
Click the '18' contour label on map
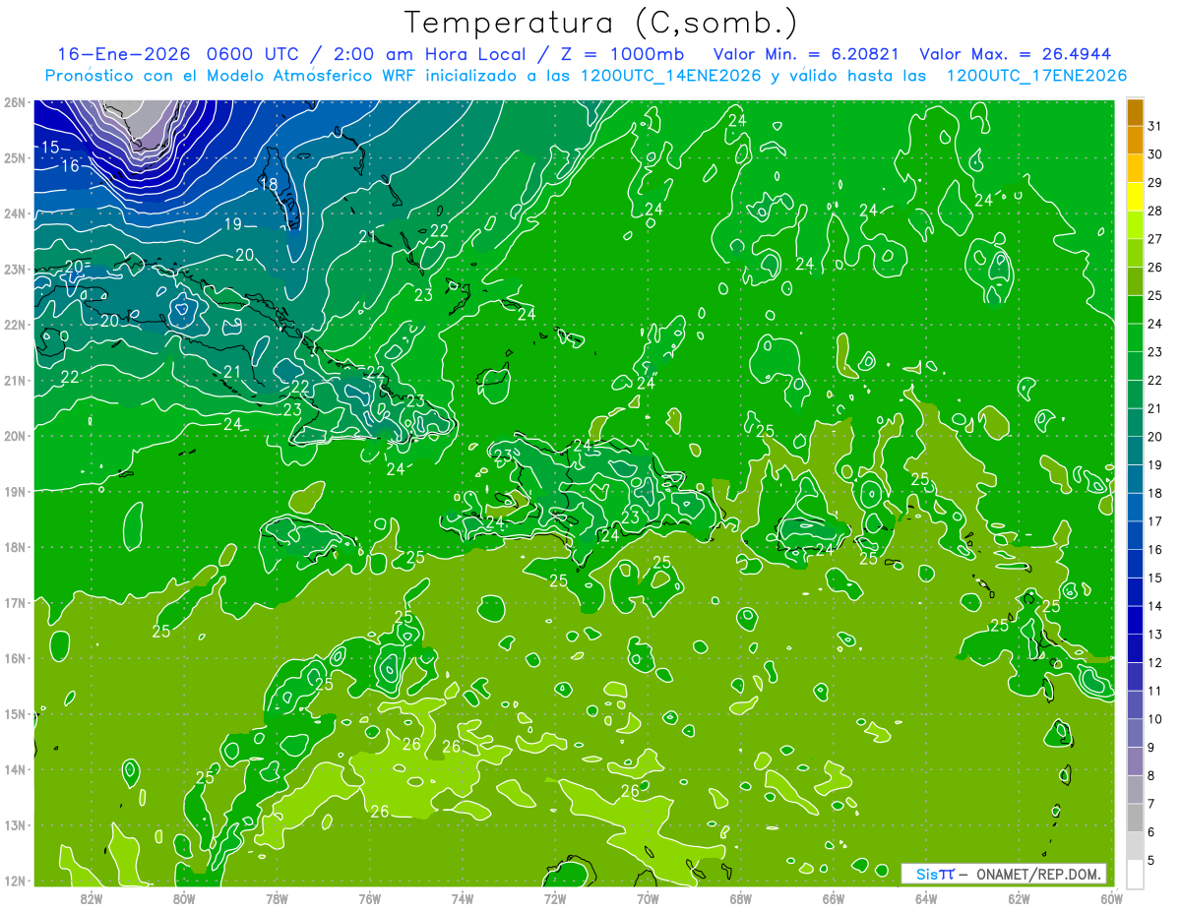(x=269, y=184)
